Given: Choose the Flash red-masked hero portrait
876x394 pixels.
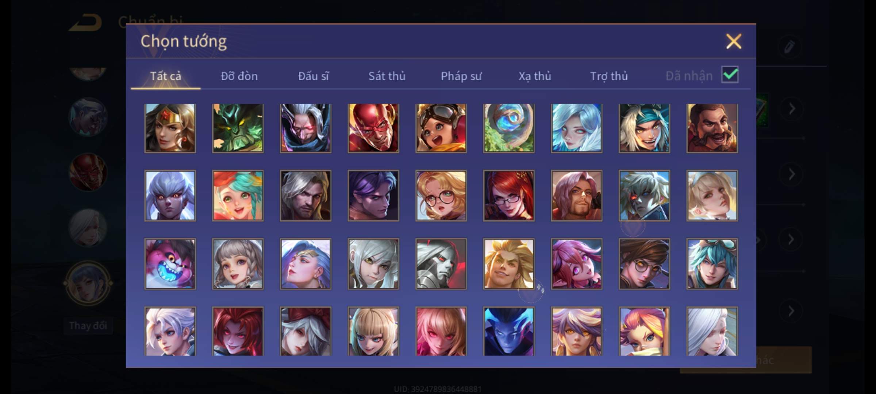Looking at the screenshot, I should click(x=373, y=128).
